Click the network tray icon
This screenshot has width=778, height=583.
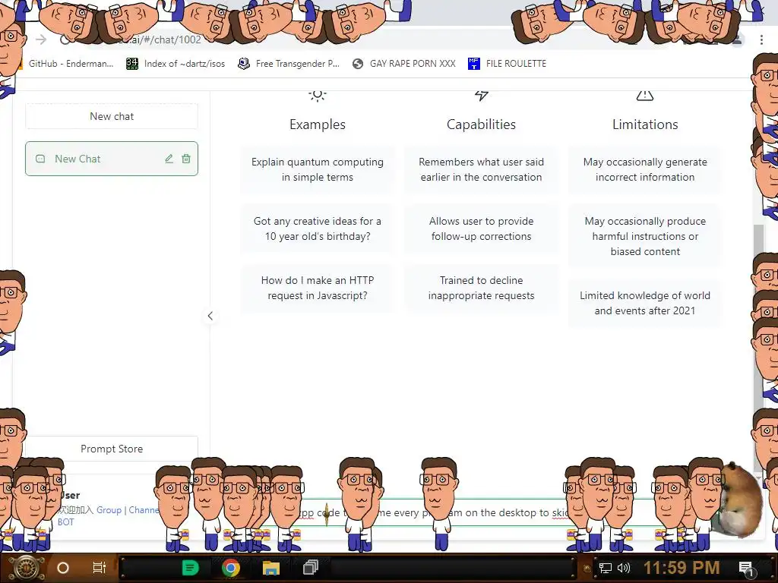[606, 568]
